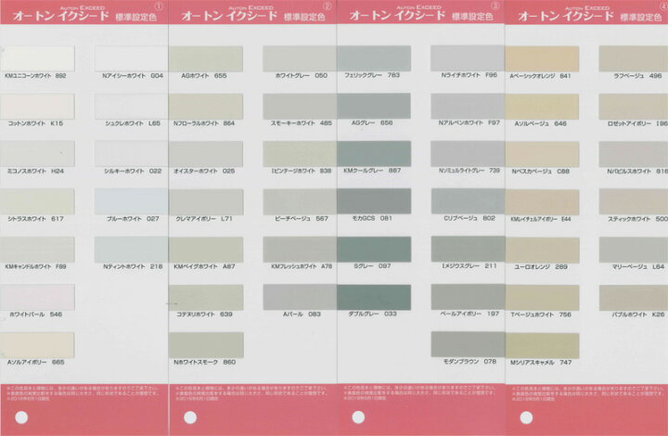
Task: Pick the Cリブベージュ 802 color chip
Action: [468, 201]
